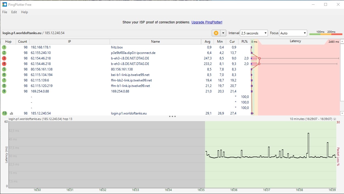Click IP 169.254.0.88 in IP column

point(40,91)
